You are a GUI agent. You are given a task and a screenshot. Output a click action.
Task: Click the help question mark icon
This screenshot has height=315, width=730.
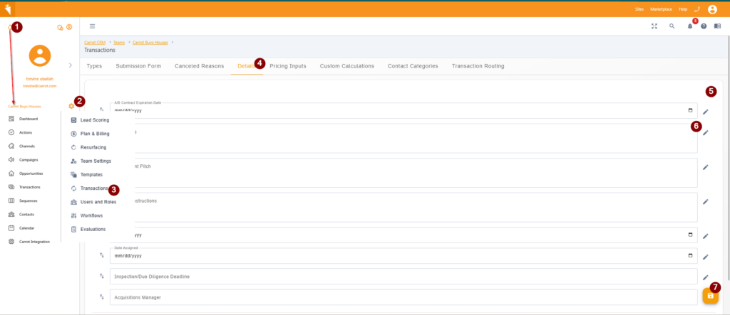click(703, 26)
